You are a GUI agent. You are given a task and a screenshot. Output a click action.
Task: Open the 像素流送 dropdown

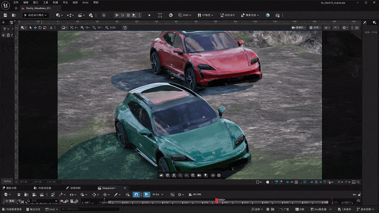click(250, 15)
